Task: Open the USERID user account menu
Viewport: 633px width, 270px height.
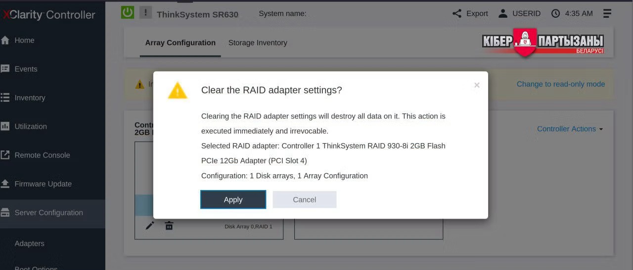Action: coord(519,14)
